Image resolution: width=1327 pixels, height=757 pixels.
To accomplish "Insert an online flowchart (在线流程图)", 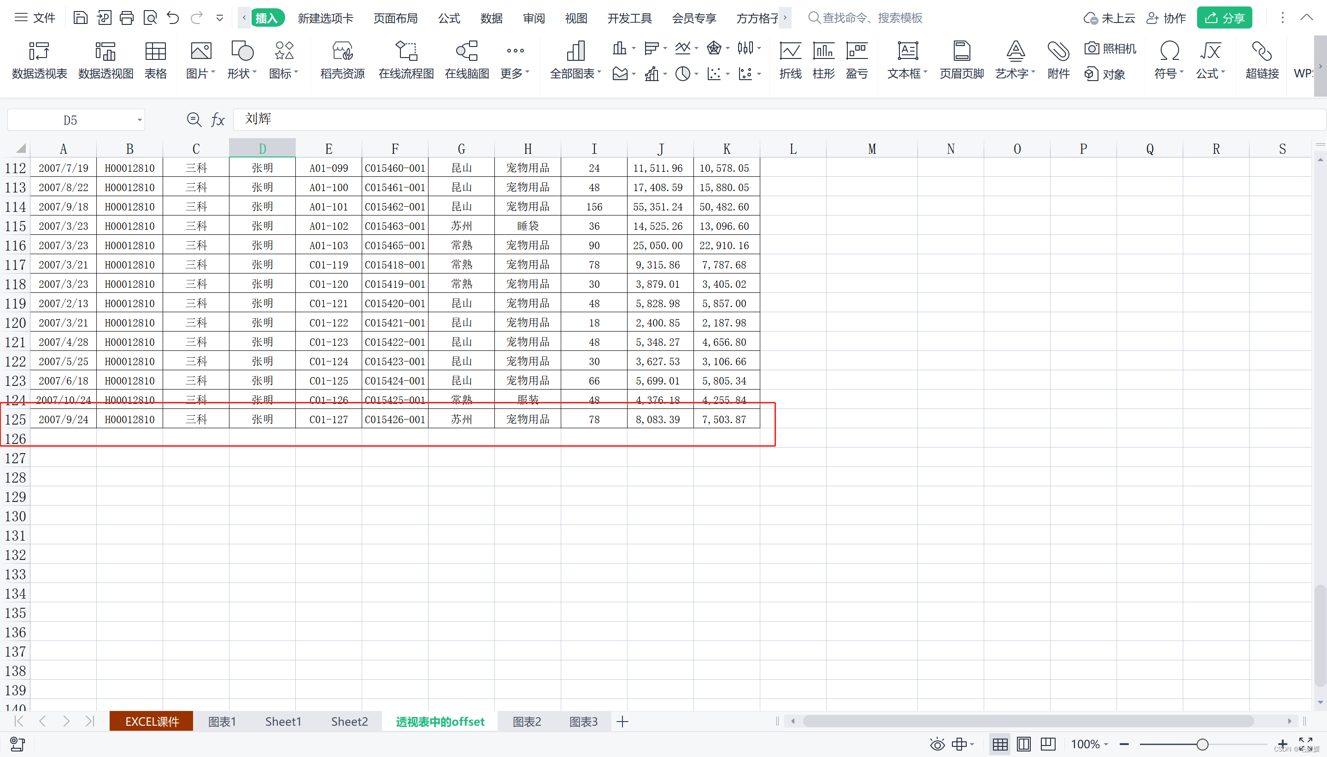I will pos(406,60).
